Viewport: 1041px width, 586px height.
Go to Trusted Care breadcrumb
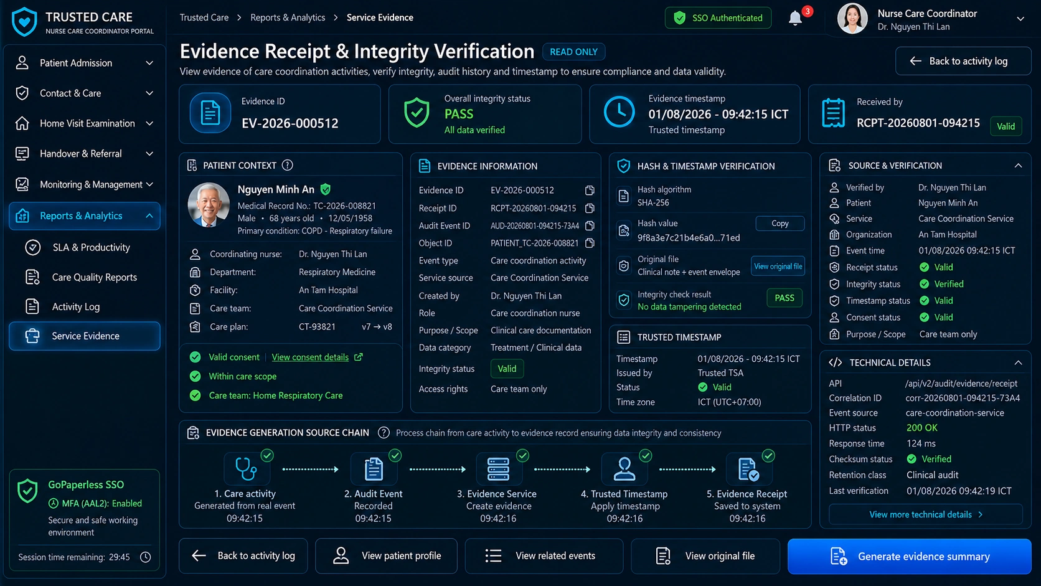click(x=204, y=17)
